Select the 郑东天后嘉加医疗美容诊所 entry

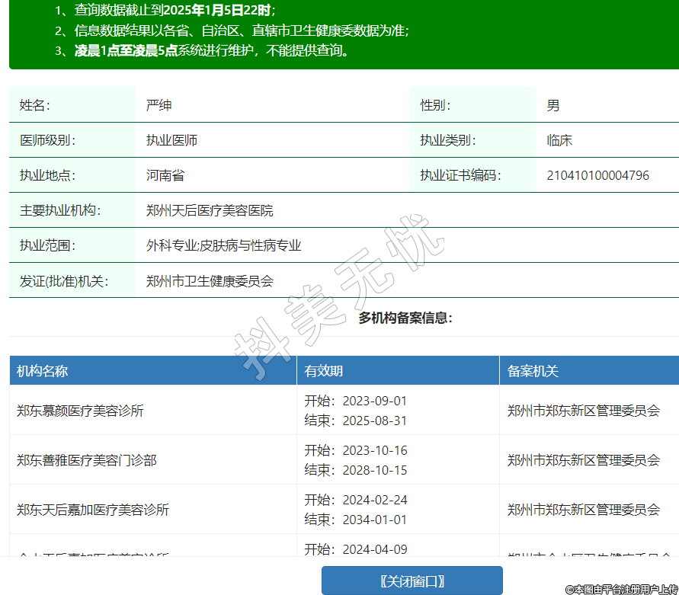[93, 510]
